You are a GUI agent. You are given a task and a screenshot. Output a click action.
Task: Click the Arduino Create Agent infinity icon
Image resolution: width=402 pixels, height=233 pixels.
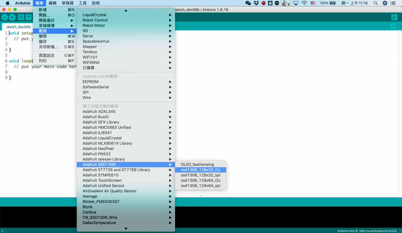[x=277, y=3]
